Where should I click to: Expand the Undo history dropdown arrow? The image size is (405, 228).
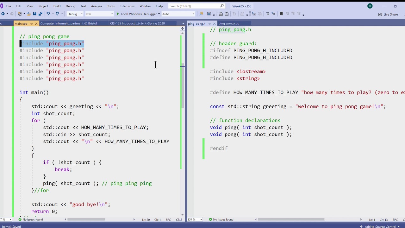[53, 14]
